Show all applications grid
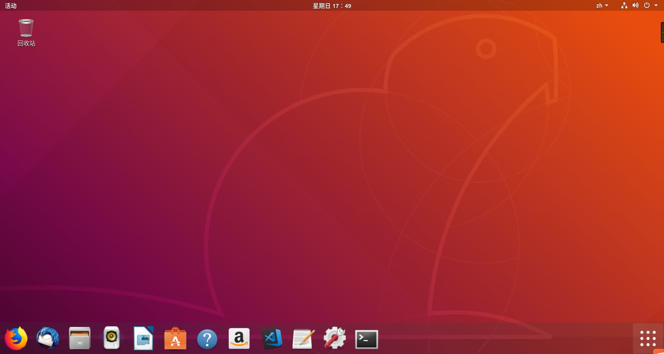Image resolution: width=664 pixels, height=354 pixels. point(648,338)
